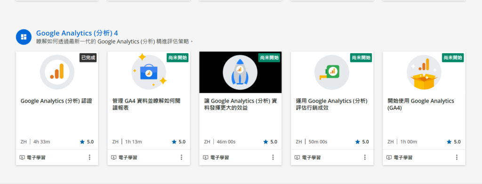Click the 管理 GA4 資料並瞭解如何閱讀報表 title

[146, 104]
